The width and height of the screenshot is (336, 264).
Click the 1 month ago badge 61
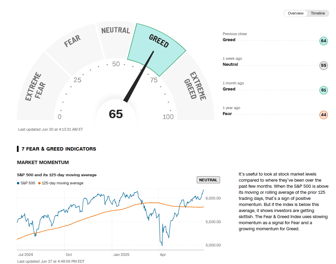[323, 90]
